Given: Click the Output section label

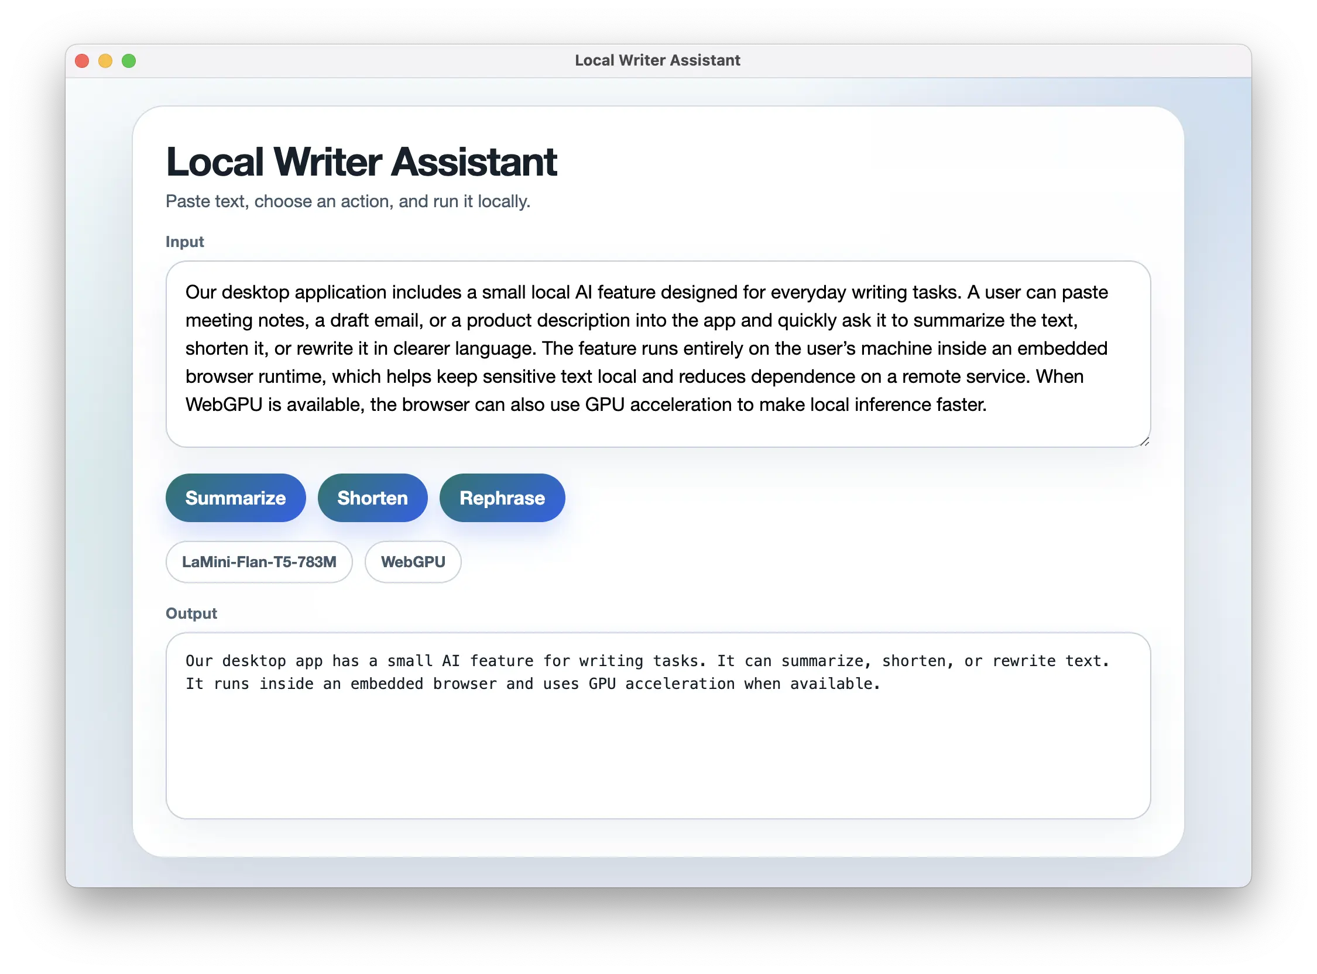Looking at the screenshot, I should pyautogui.click(x=191, y=613).
